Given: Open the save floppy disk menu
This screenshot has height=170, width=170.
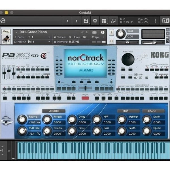Looking at the screenshot, I should (86, 21).
